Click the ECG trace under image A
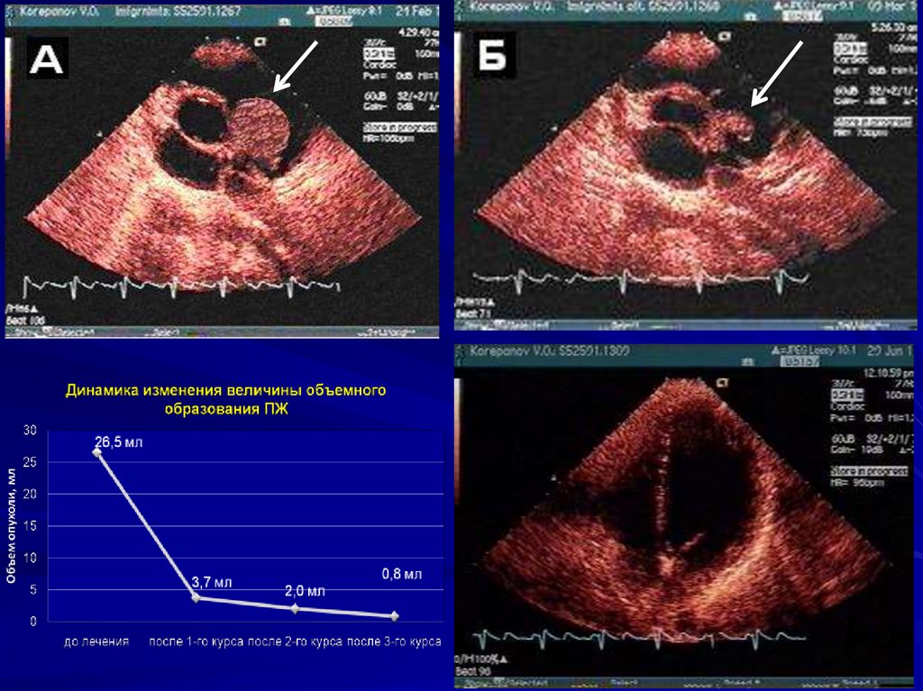The image size is (923, 691). point(181,286)
